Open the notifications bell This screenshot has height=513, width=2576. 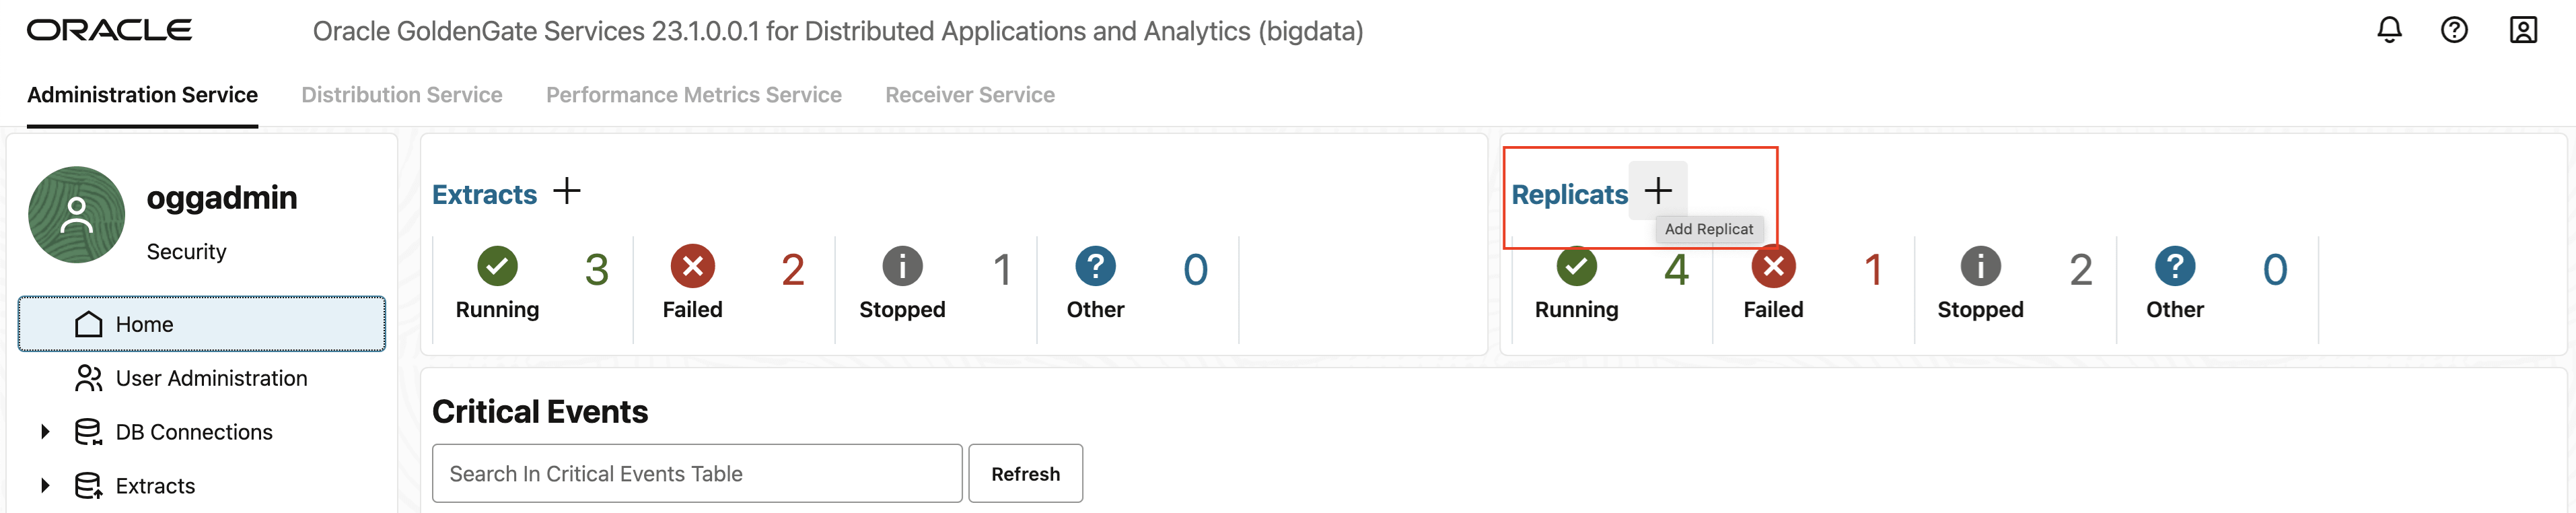(x=2389, y=30)
